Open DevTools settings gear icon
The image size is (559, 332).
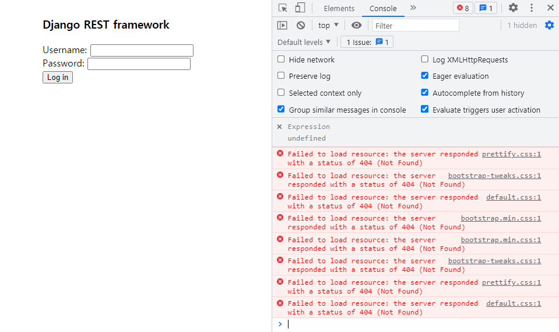(x=513, y=8)
